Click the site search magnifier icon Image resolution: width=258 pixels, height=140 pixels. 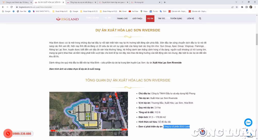click(x=200, y=18)
